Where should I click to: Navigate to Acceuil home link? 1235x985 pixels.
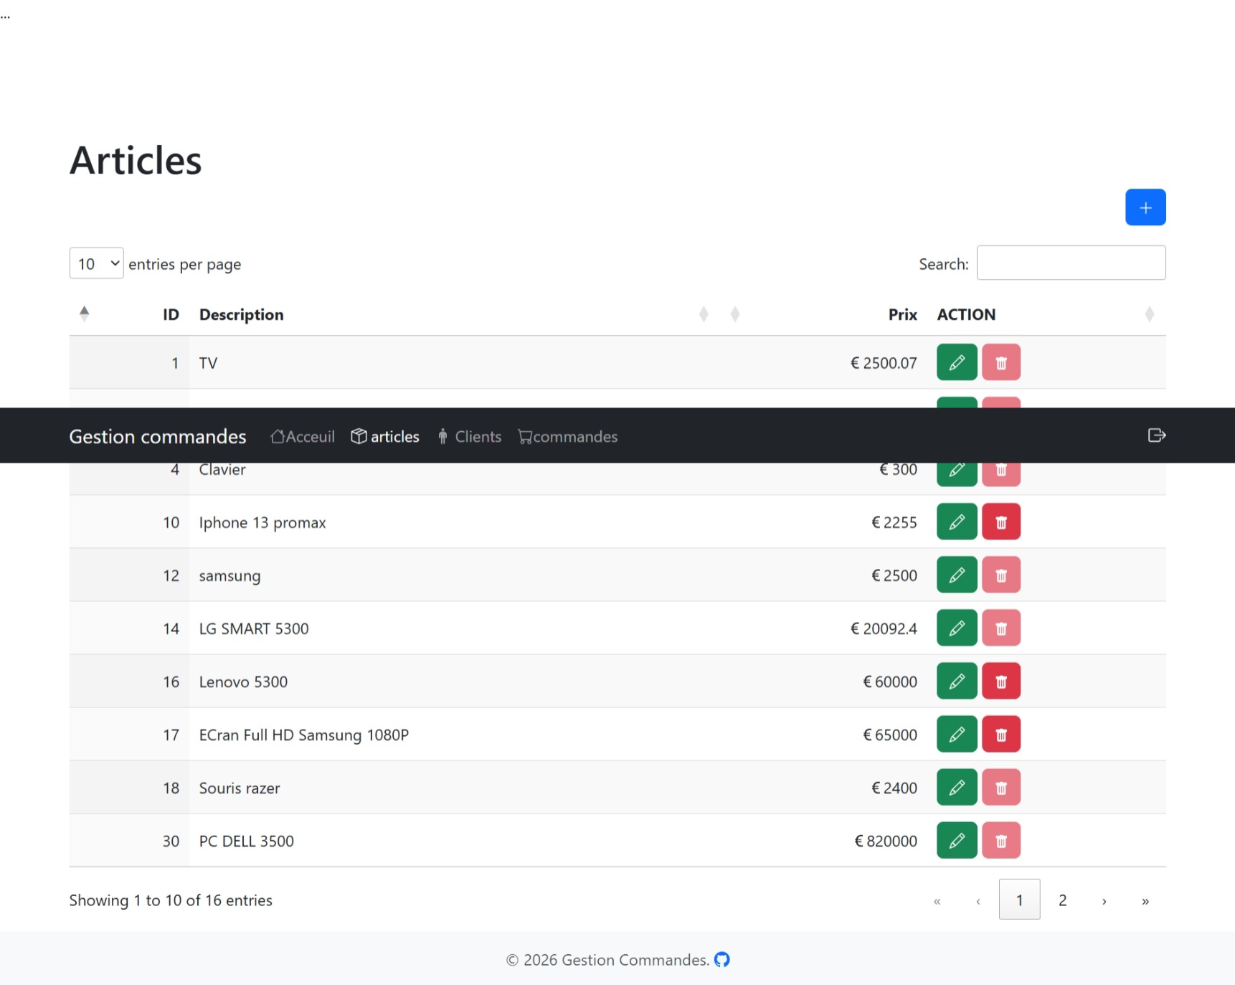coord(303,436)
